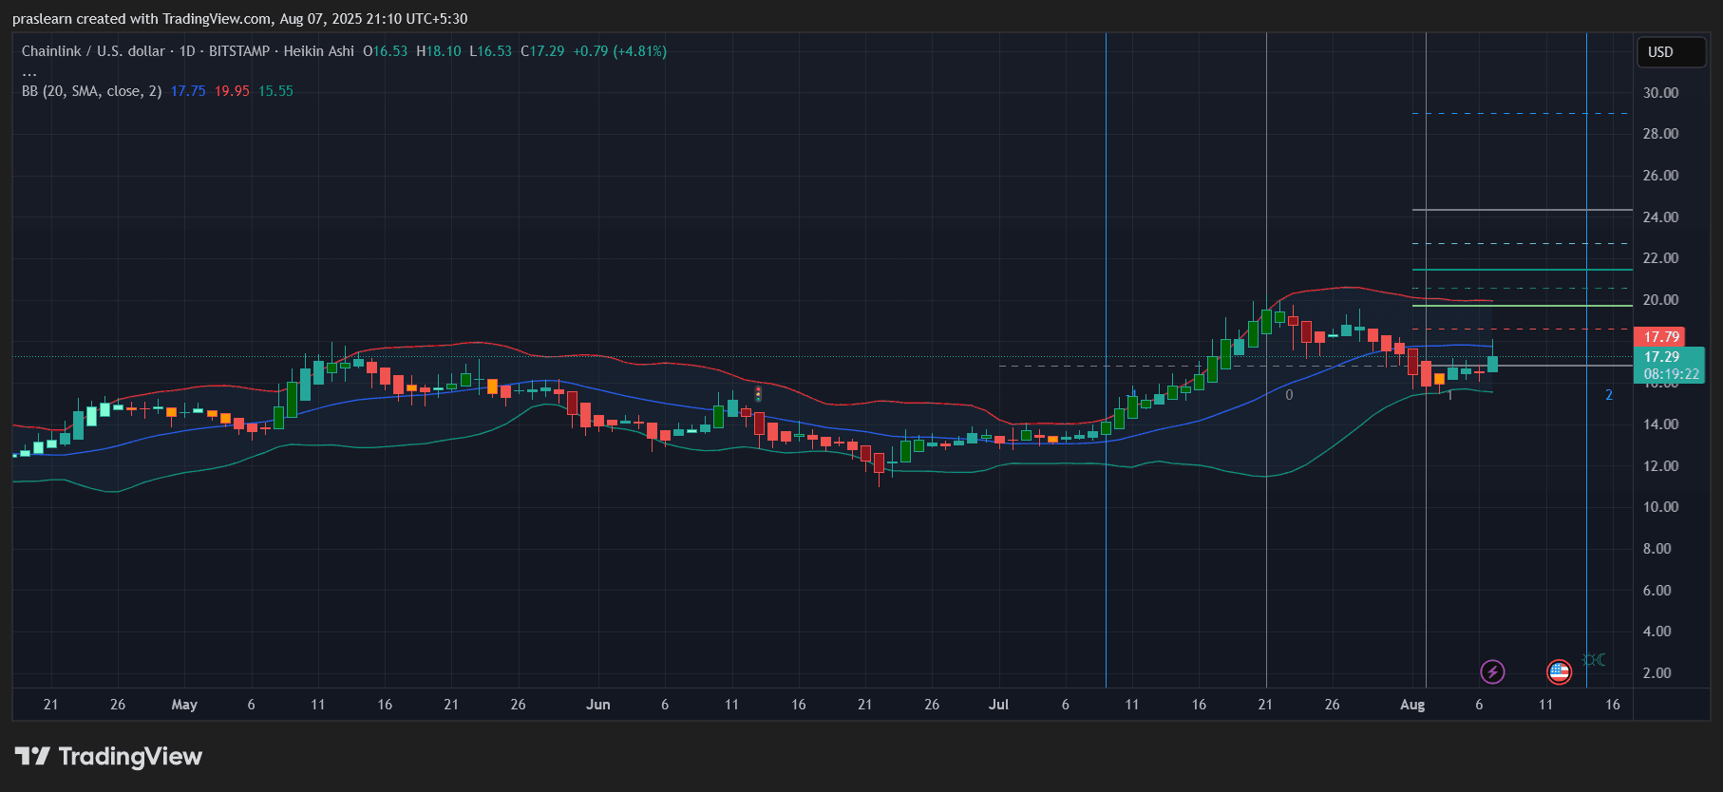Open the USD currency selector
This screenshot has height=792, width=1723.
1671,52
